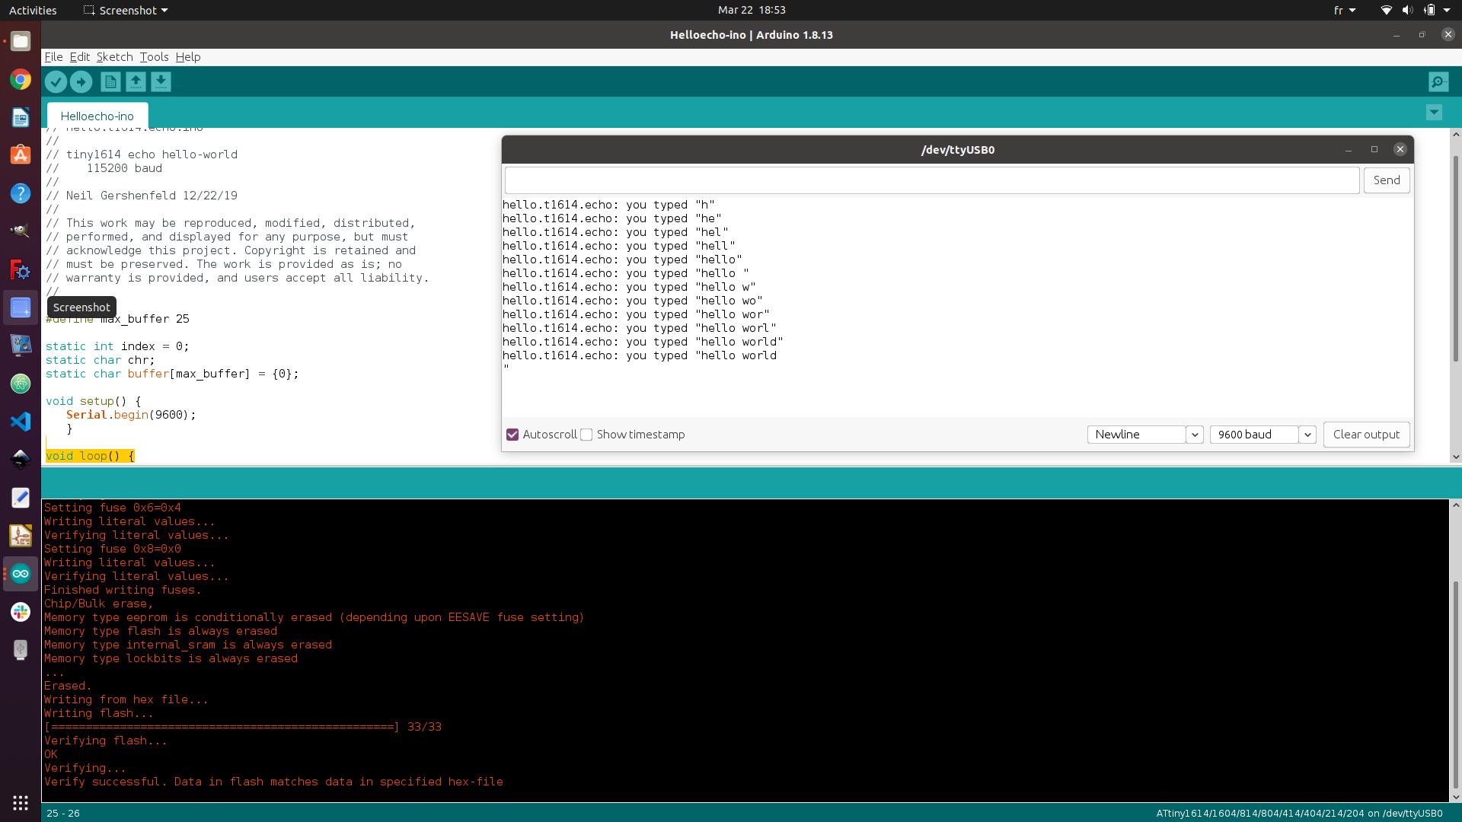Open the Sketch menu
The width and height of the screenshot is (1462, 822).
[x=114, y=57]
